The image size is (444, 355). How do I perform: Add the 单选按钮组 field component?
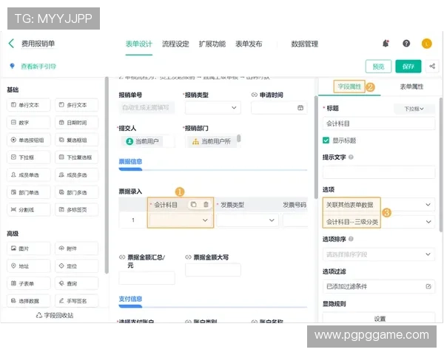click(29, 140)
